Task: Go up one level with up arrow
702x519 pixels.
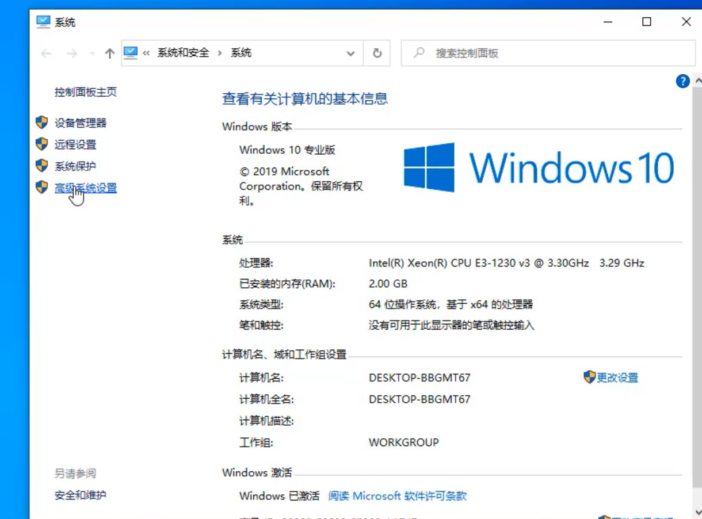Action: point(109,54)
